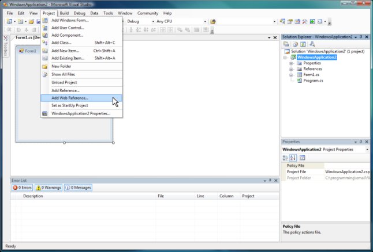Open the Properties Window toolbar icon
The image size is (373, 252).
coord(290,21)
